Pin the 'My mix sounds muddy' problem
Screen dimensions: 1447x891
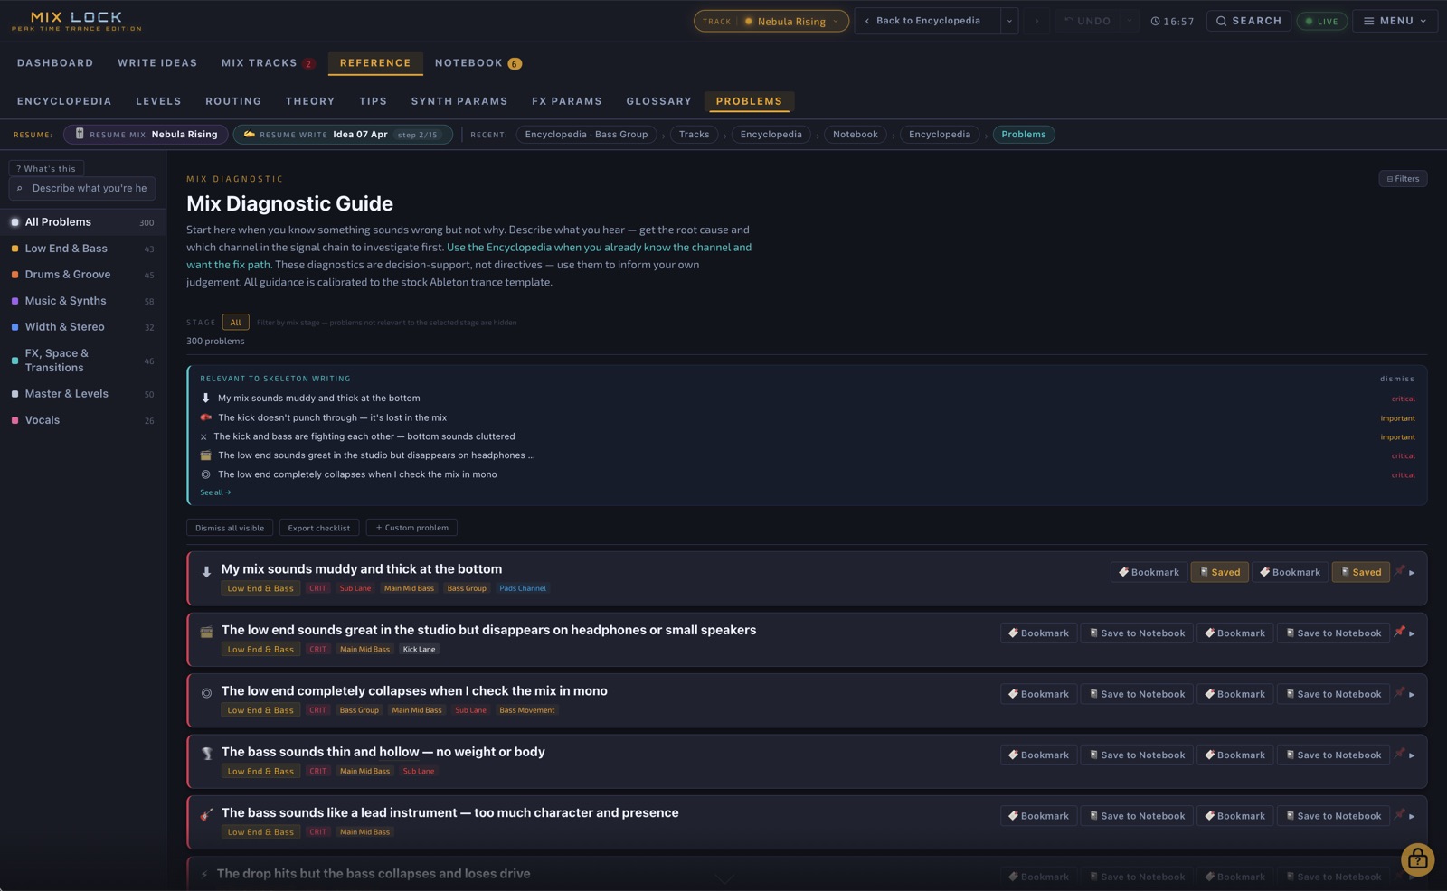(x=1399, y=571)
